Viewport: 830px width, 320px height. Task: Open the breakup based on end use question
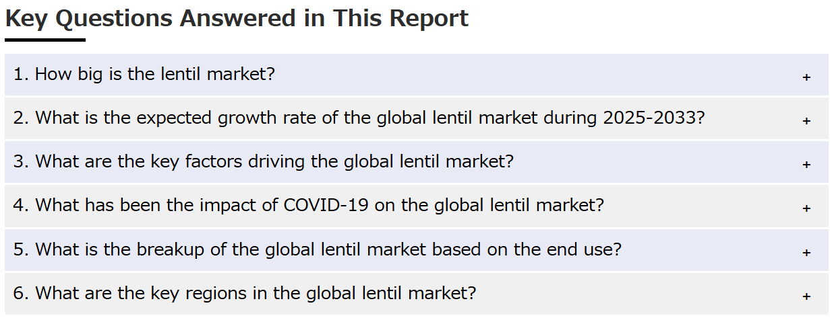point(317,249)
